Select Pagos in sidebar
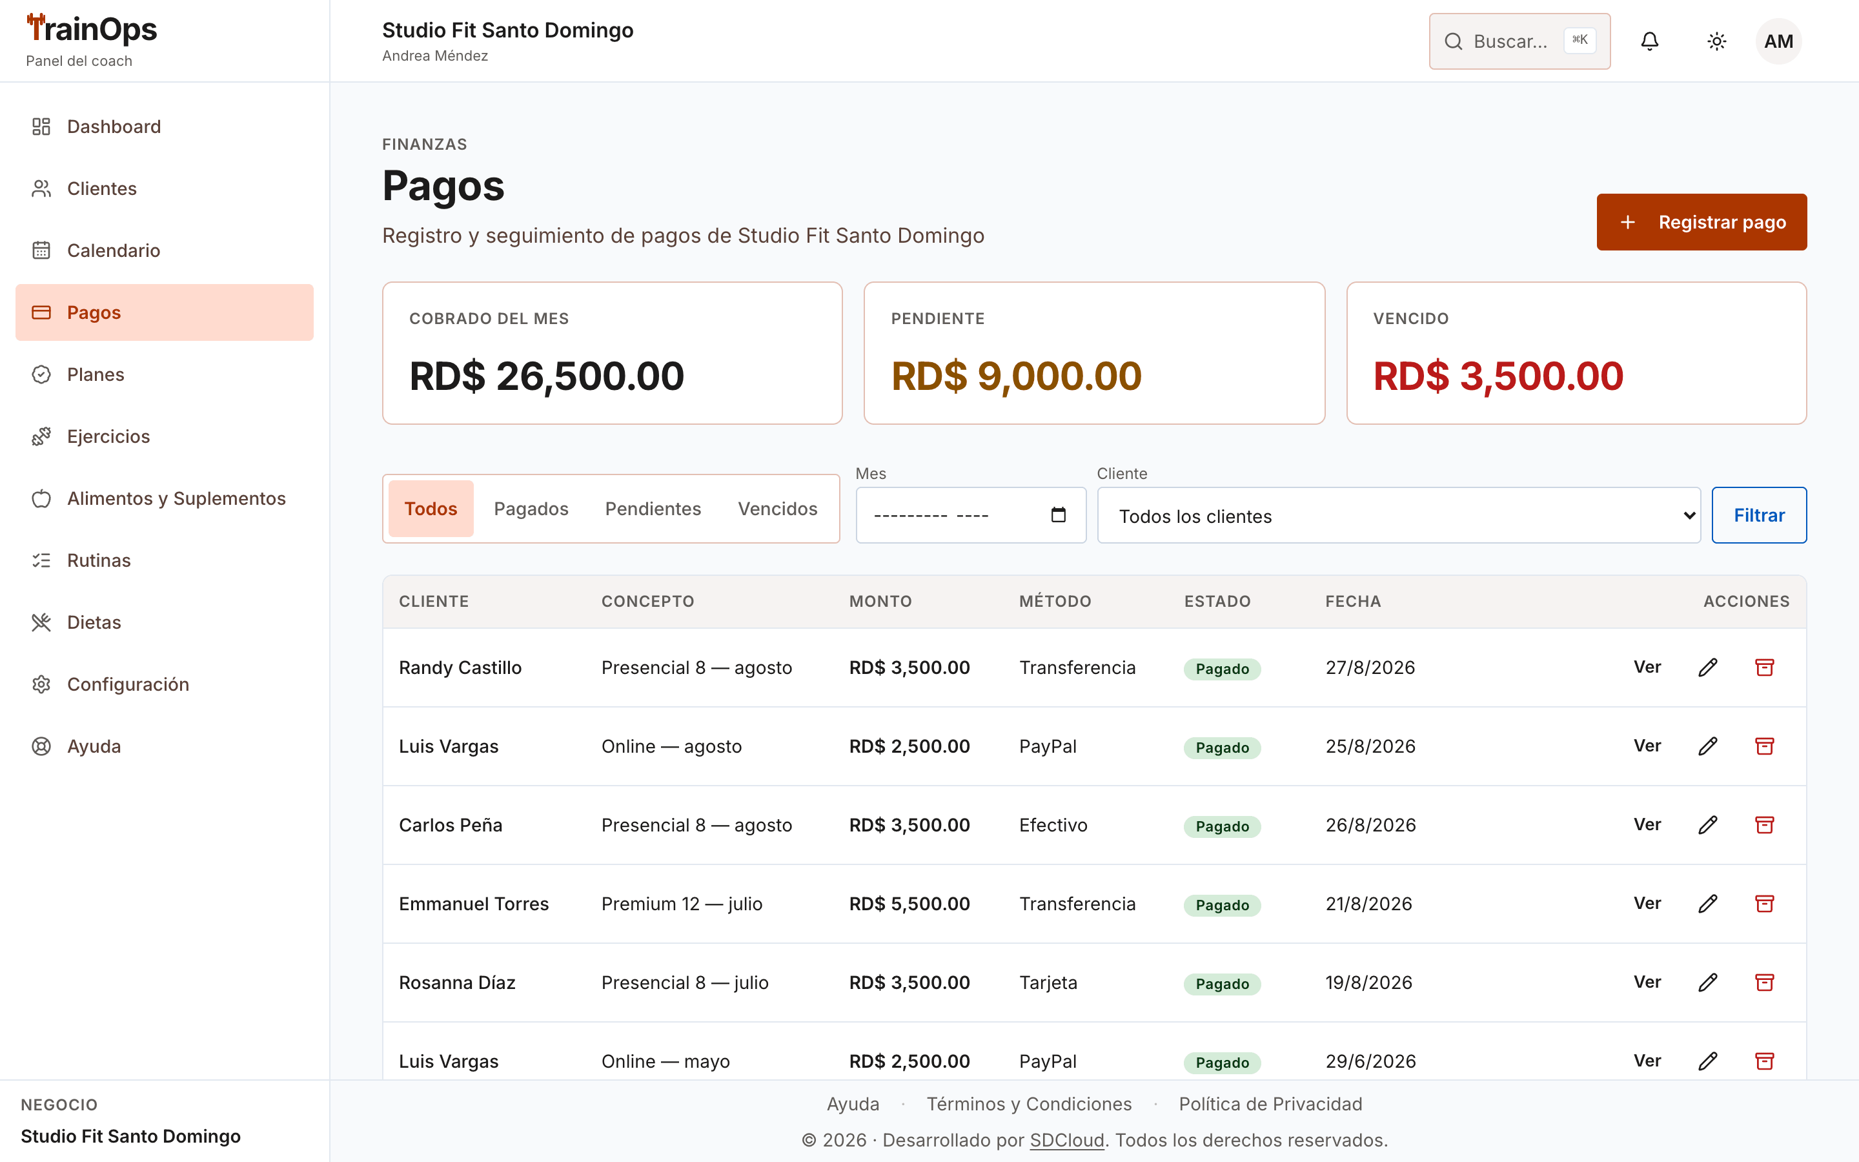The image size is (1859, 1162). 165,313
